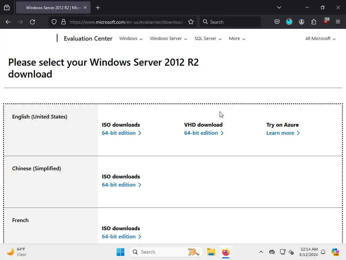Select the French language label
This screenshot has width=346, height=260.
tap(20, 220)
